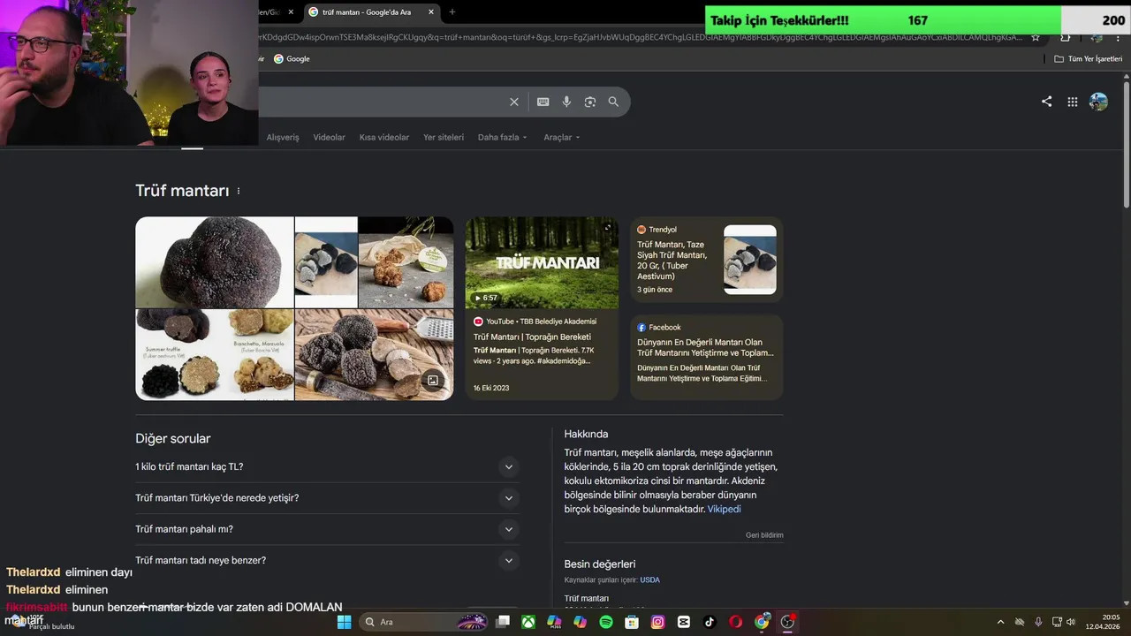Open Microsoft Store from taskbar
Viewport: 1131px width, 636px height.
click(x=632, y=622)
